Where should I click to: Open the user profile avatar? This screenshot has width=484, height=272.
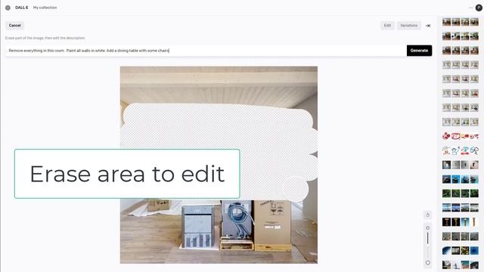coord(479,8)
